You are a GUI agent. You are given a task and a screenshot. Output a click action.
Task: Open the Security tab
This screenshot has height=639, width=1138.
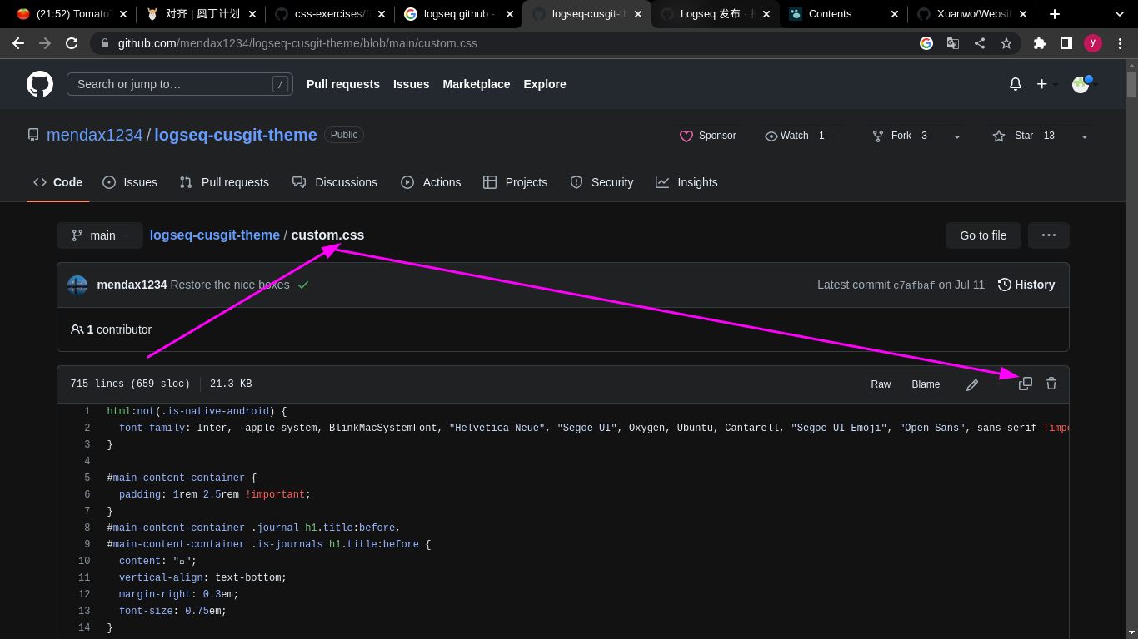[x=601, y=182]
